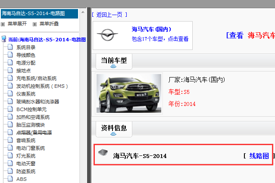Click the document icon next to 玻璃刮水器和洗涤器
Viewport: 275px width, 183px height.
click(x=10, y=101)
